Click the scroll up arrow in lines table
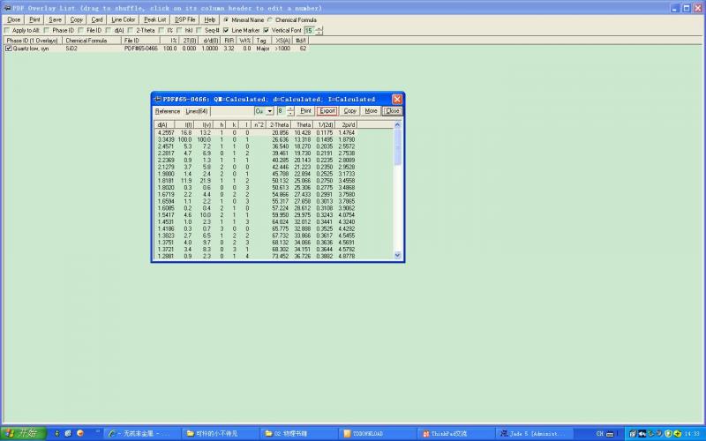Image resolution: width=706 pixels, height=441 pixels. [x=397, y=125]
